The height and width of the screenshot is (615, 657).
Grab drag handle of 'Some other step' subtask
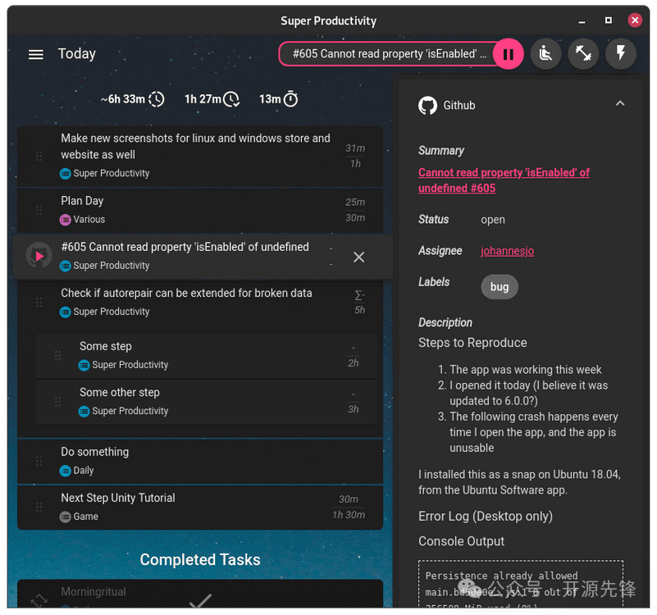pyautogui.click(x=57, y=402)
